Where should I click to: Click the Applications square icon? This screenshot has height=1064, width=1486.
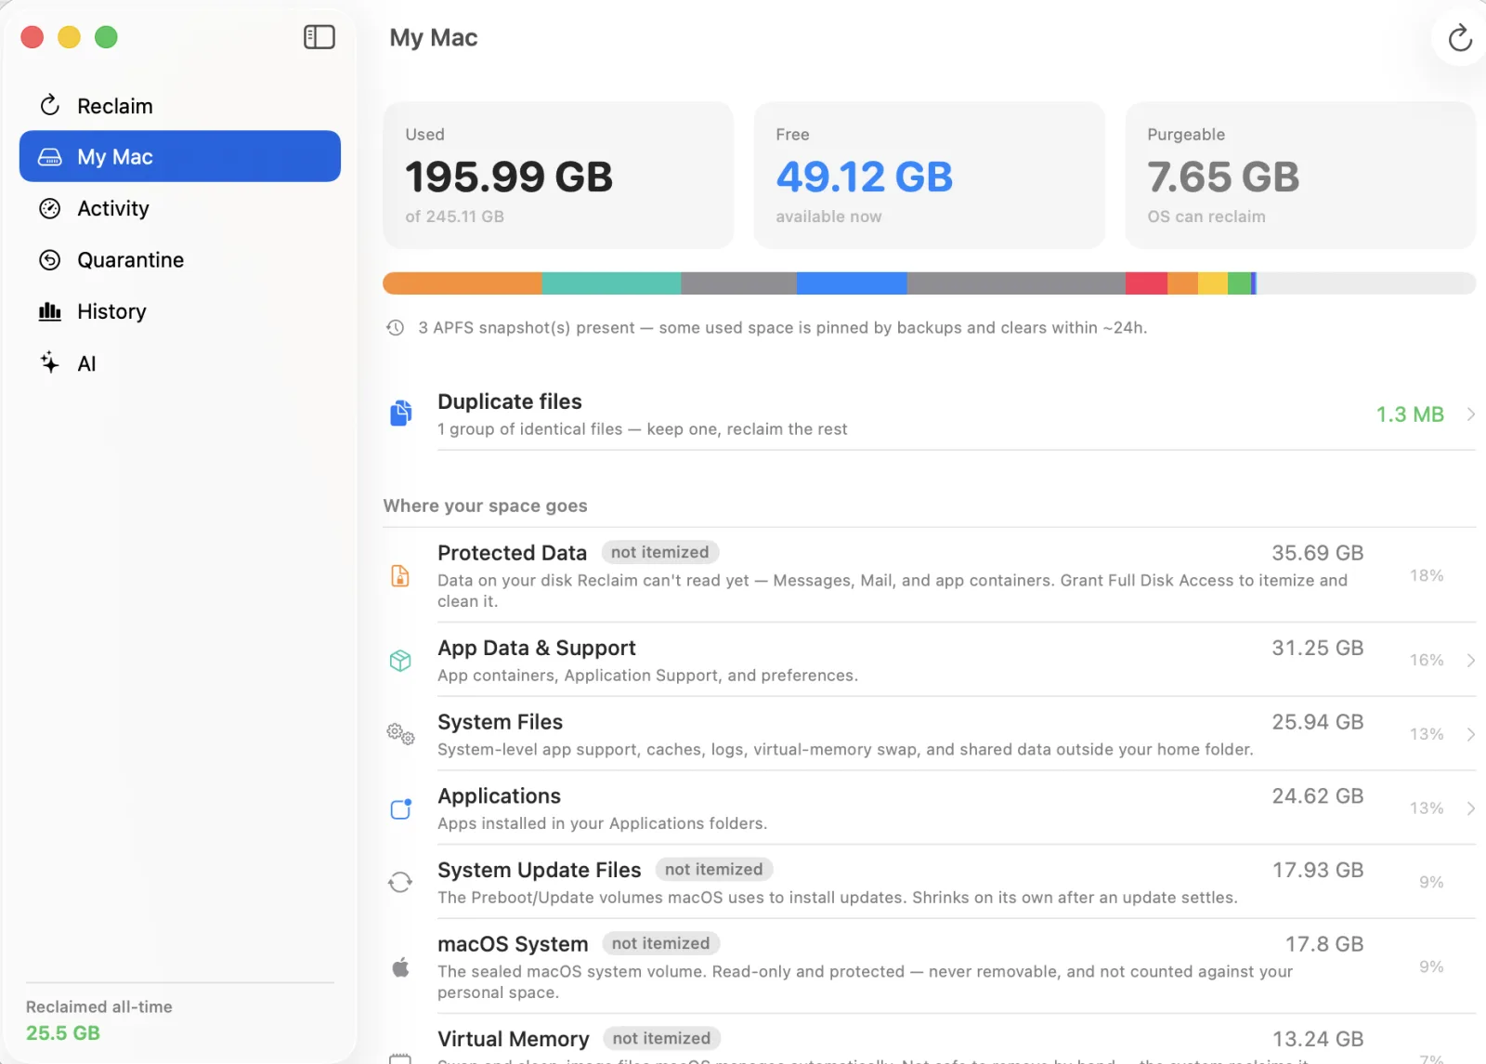(x=400, y=808)
